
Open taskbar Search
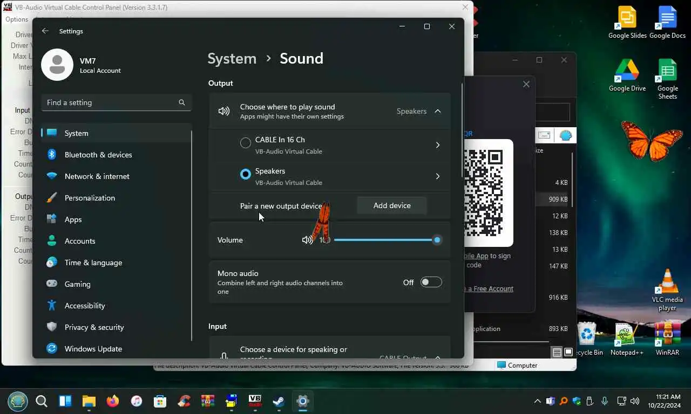(x=42, y=401)
